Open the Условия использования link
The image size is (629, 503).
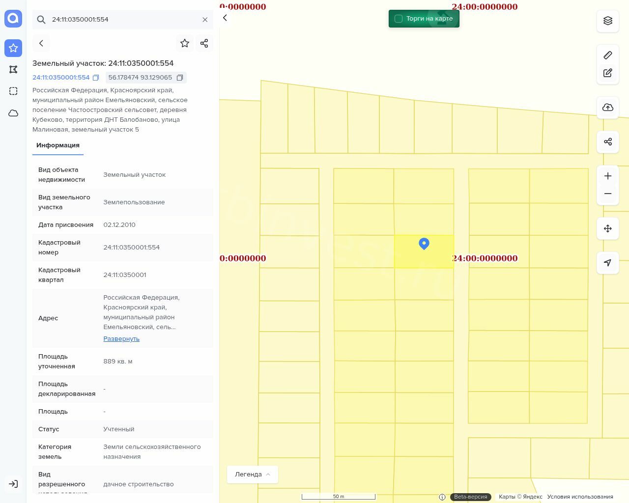pos(580,497)
